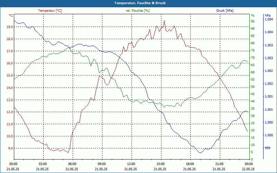The width and height of the screenshot is (277, 173).
Task: Click the green "65" humidity axis tick
Action: [x=253, y=65]
